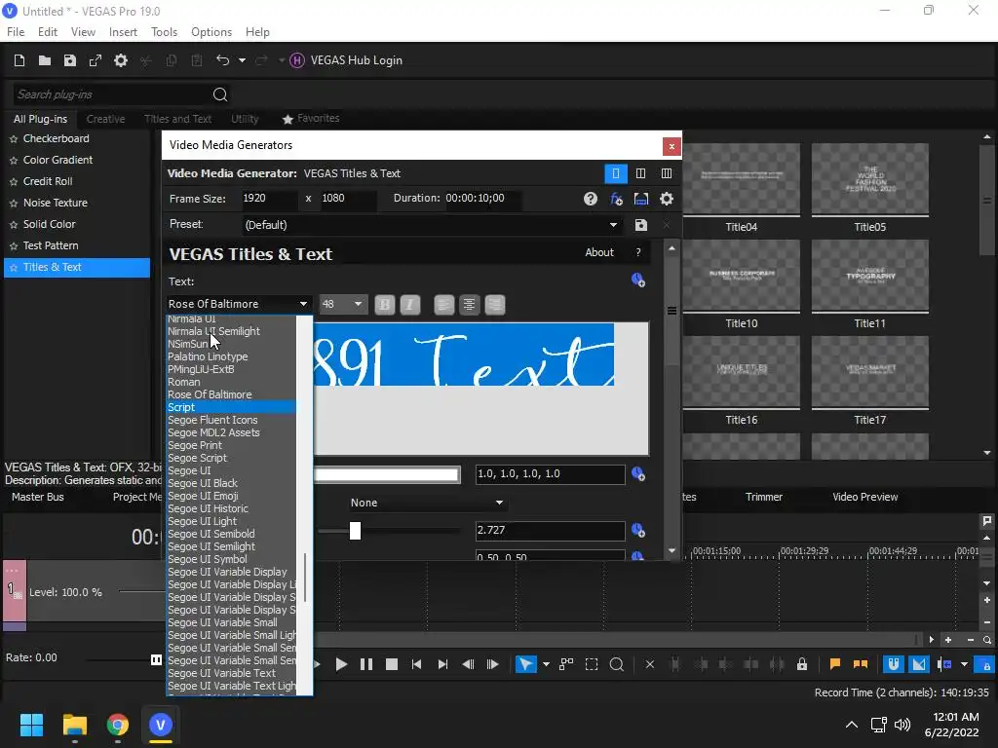Toggle the Credit Roll favorite star
The height and width of the screenshot is (748, 998).
coord(14,182)
